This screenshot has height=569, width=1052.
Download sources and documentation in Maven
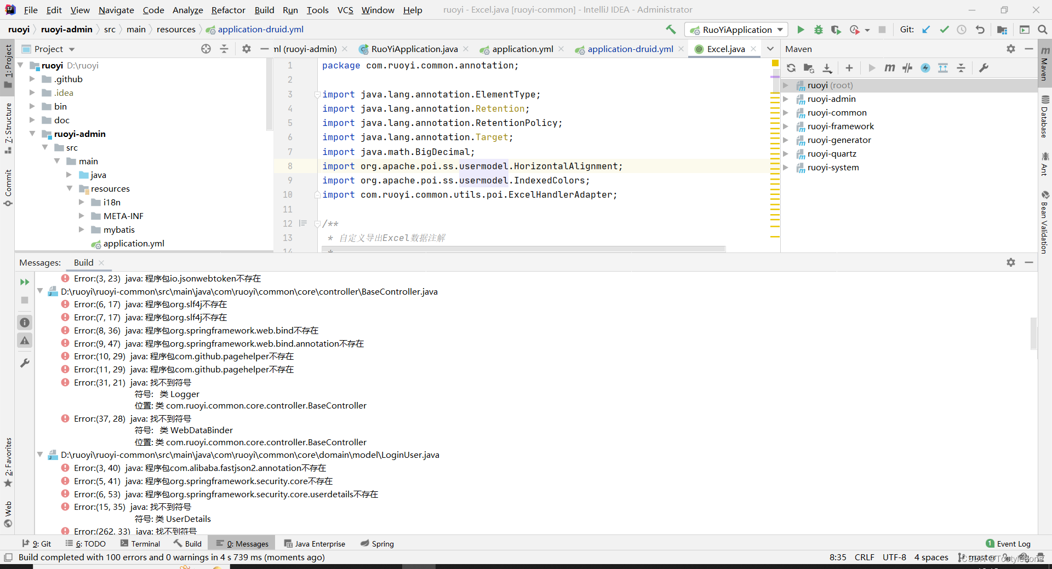[827, 68]
